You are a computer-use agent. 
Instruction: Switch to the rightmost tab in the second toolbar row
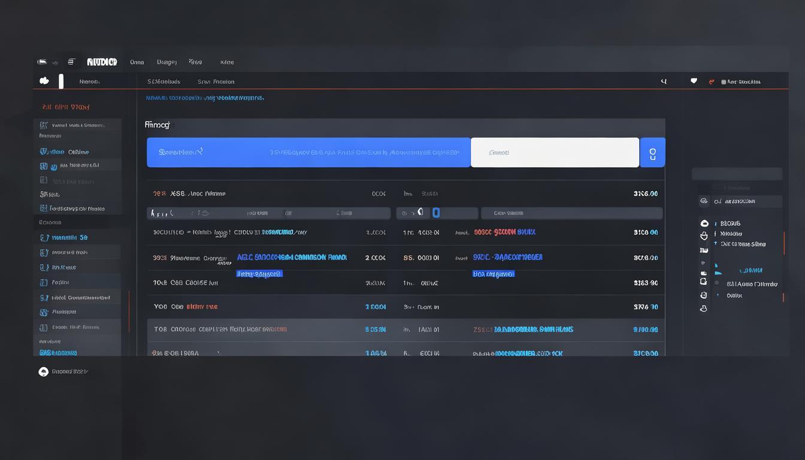point(216,81)
